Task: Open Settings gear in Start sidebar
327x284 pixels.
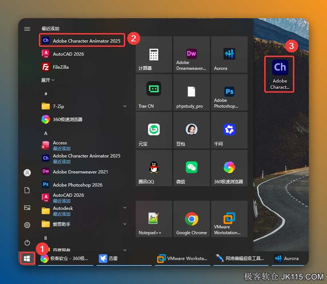Action: pyautogui.click(x=27, y=225)
